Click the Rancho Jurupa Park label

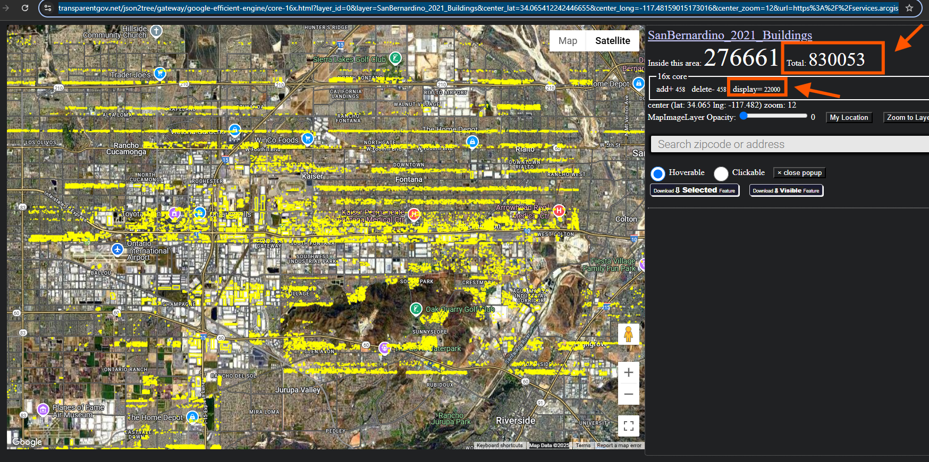pos(451,419)
